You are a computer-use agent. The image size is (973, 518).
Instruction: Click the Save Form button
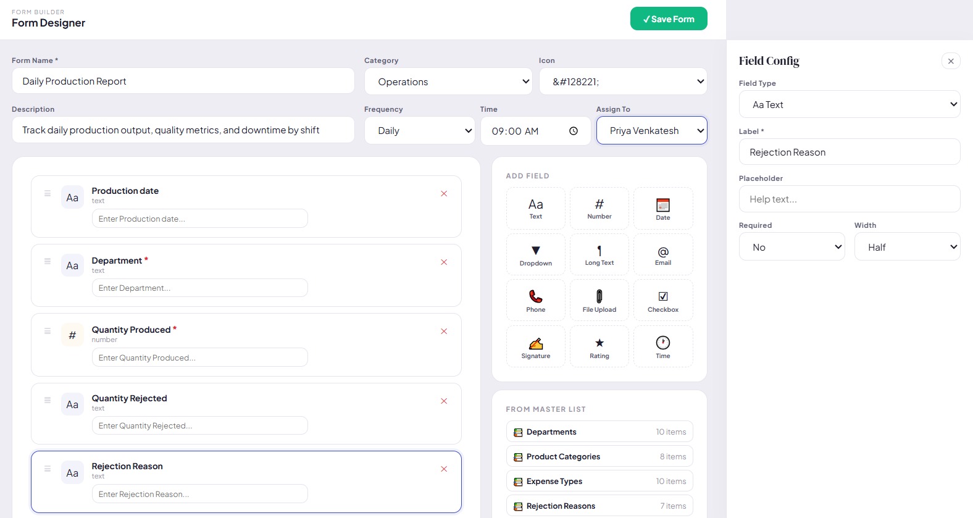[669, 19]
